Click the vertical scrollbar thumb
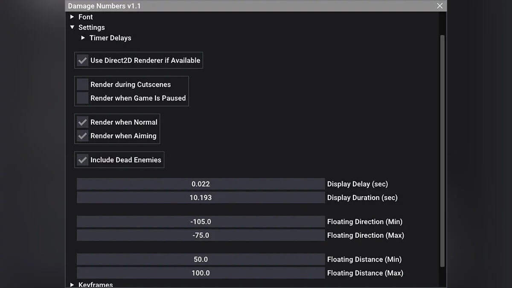512x288 pixels. (442, 149)
